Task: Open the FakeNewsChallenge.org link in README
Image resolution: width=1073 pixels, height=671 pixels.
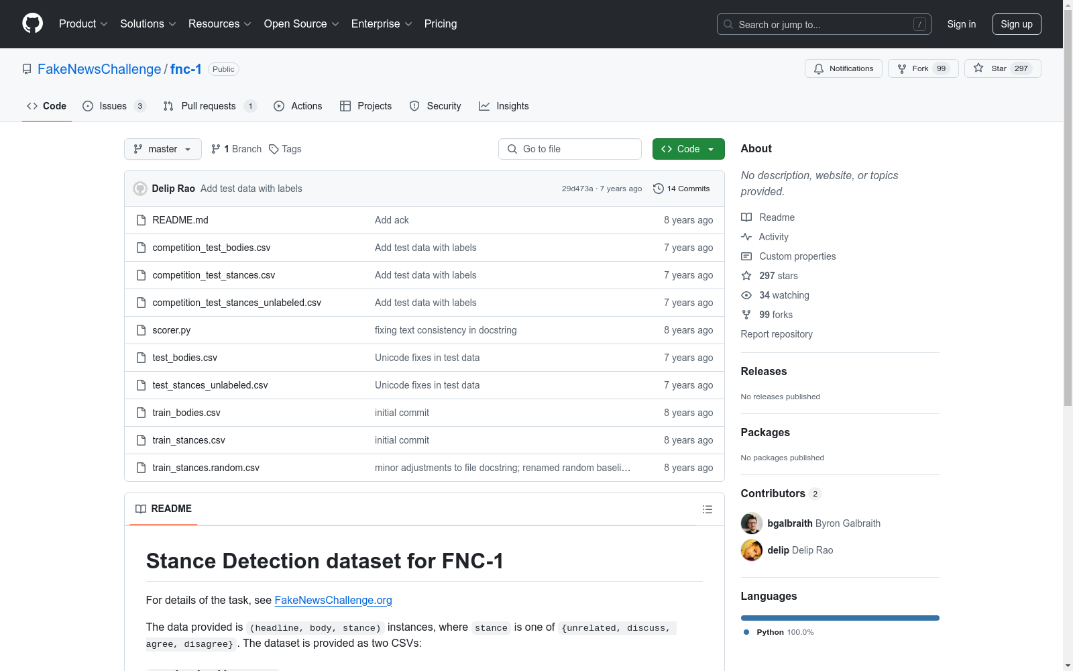Action: click(333, 601)
